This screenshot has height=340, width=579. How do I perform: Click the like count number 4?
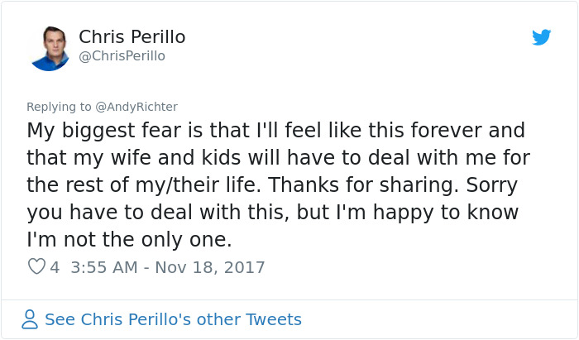(x=55, y=267)
